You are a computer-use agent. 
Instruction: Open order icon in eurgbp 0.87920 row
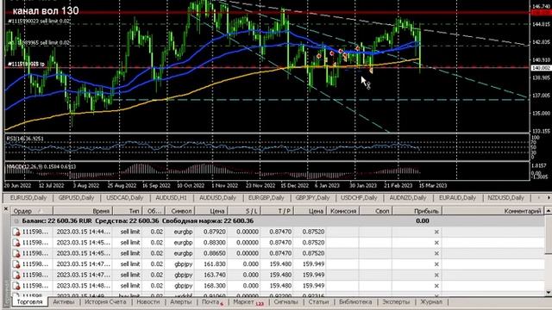tap(16, 232)
